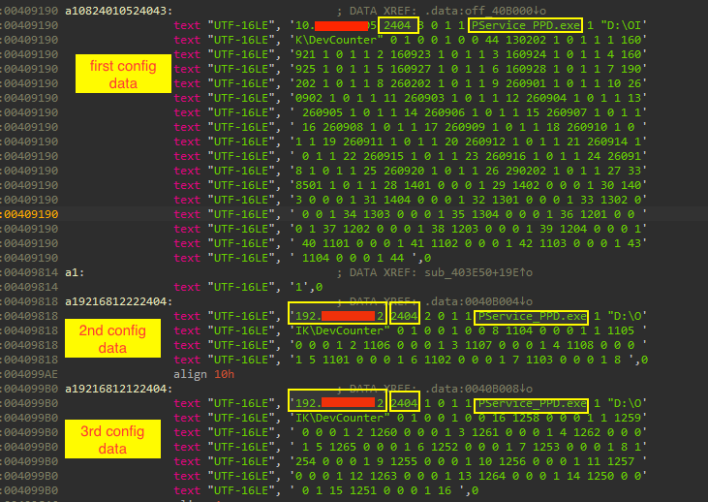Click the a19216812122404 label
Image resolution: width=708 pixels, height=502 pixels.
tap(119, 388)
